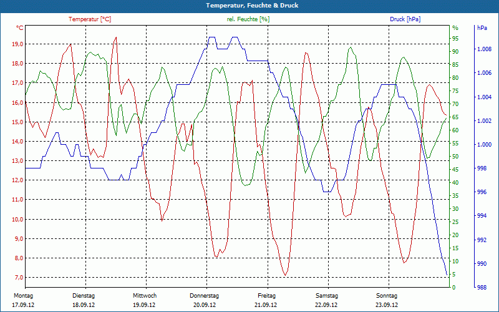The image size is (499, 312).
Task: Click the '10' humidity axis value
Action: [455, 261]
